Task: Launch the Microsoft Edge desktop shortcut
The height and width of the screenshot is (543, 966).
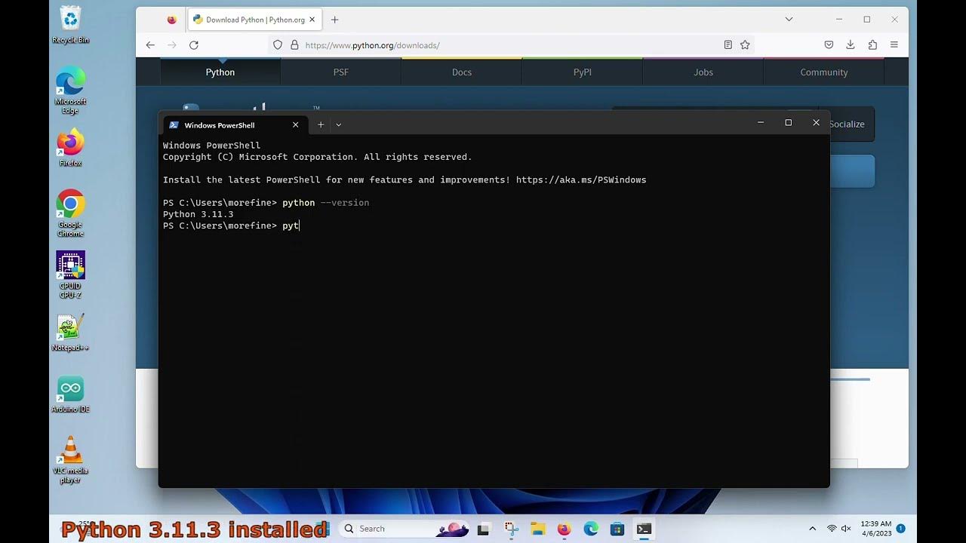Action: [70, 90]
